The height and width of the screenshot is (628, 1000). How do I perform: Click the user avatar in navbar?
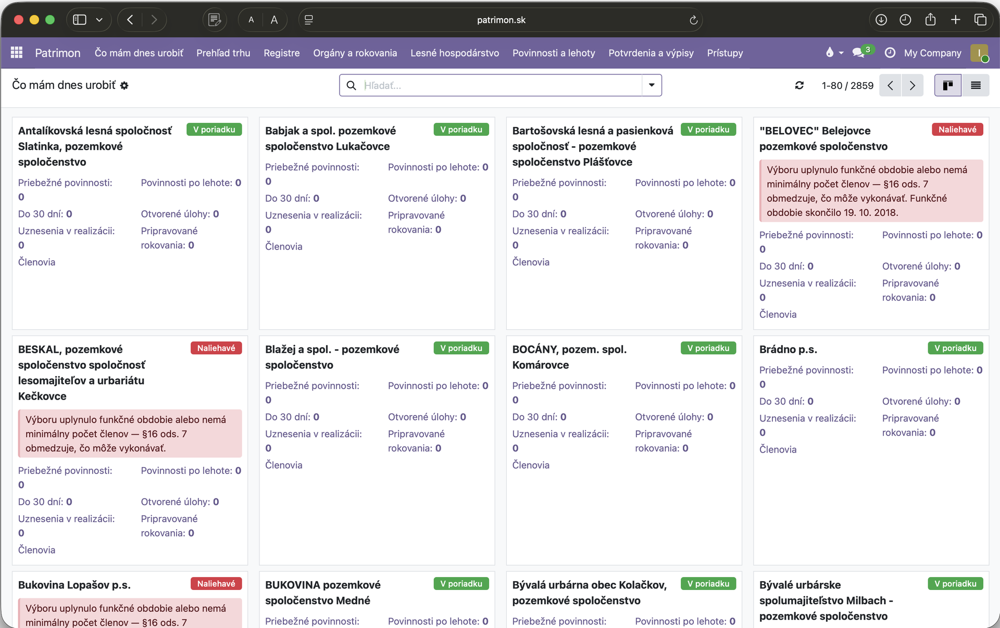pyautogui.click(x=979, y=53)
